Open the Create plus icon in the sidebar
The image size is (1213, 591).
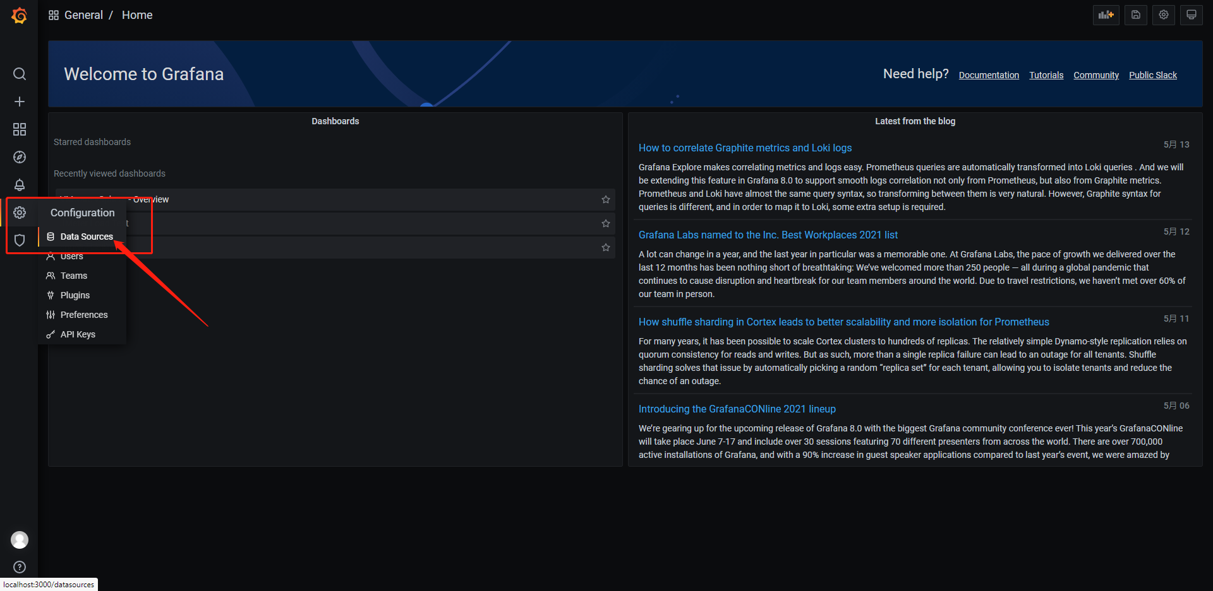(x=20, y=102)
